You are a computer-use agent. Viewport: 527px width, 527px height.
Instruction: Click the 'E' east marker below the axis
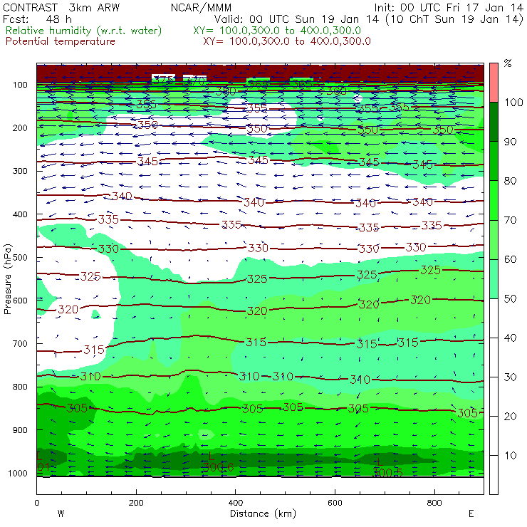point(471,513)
